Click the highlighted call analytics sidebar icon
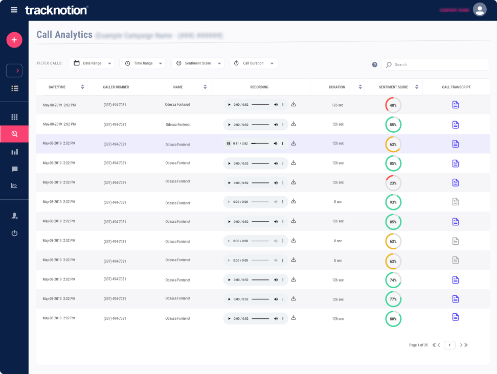 [14, 134]
